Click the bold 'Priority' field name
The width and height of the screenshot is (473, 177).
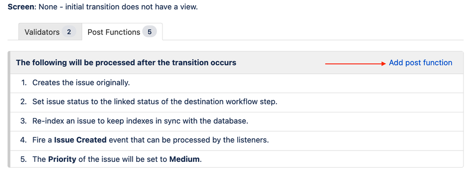point(62,159)
